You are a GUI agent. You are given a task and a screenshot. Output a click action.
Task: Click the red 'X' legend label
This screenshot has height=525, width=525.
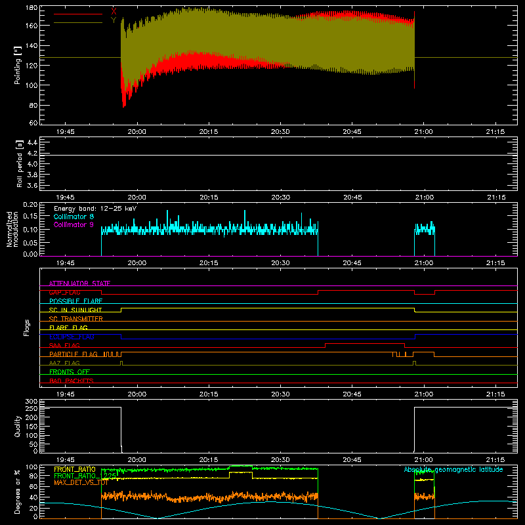(114, 12)
